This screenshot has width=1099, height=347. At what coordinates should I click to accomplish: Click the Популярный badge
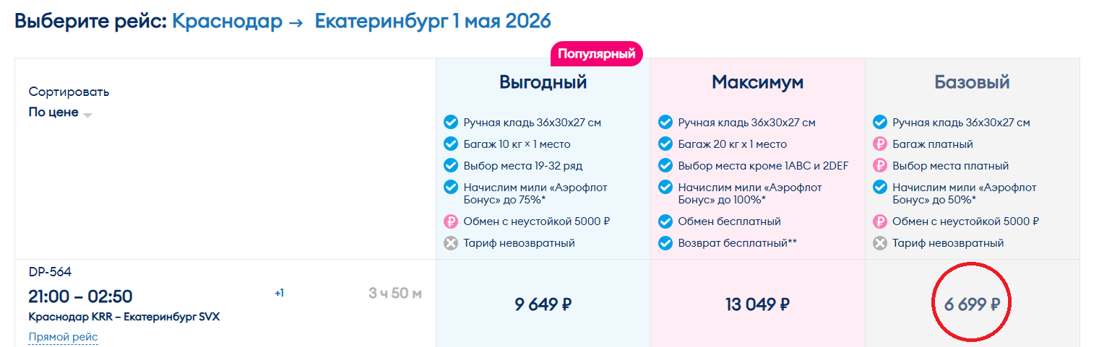click(596, 53)
